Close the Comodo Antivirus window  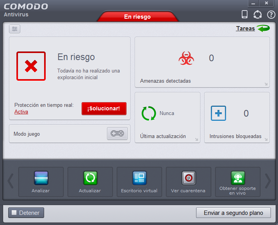266,3
